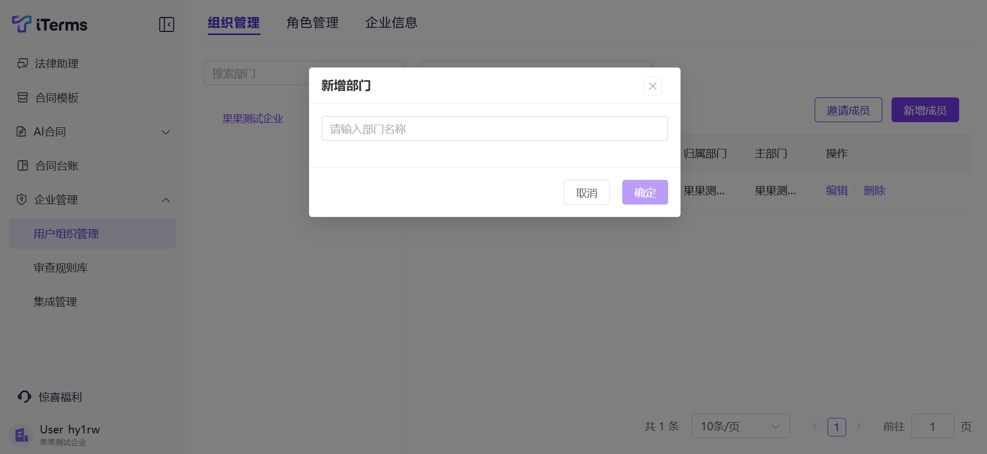
Task: Click the 共 1 条 total count text
Action: pos(661,426)
